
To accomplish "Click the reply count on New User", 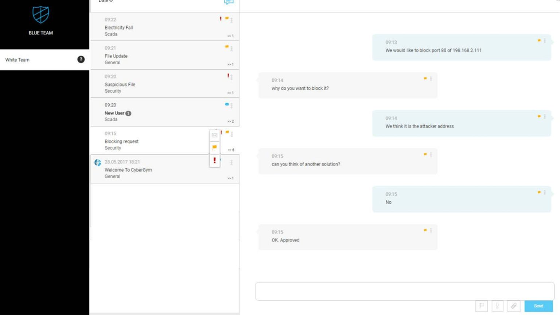I will pyautogui.click(x=231, y=121).
